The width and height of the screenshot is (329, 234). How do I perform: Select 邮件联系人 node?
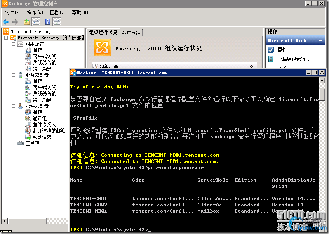44,125
